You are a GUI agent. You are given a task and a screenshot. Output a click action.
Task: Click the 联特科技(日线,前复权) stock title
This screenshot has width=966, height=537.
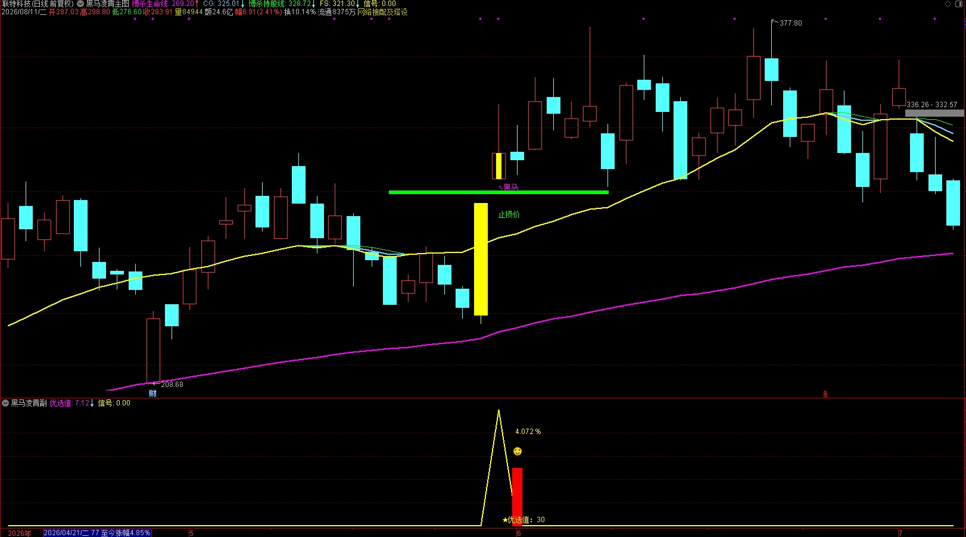(38, 4)
